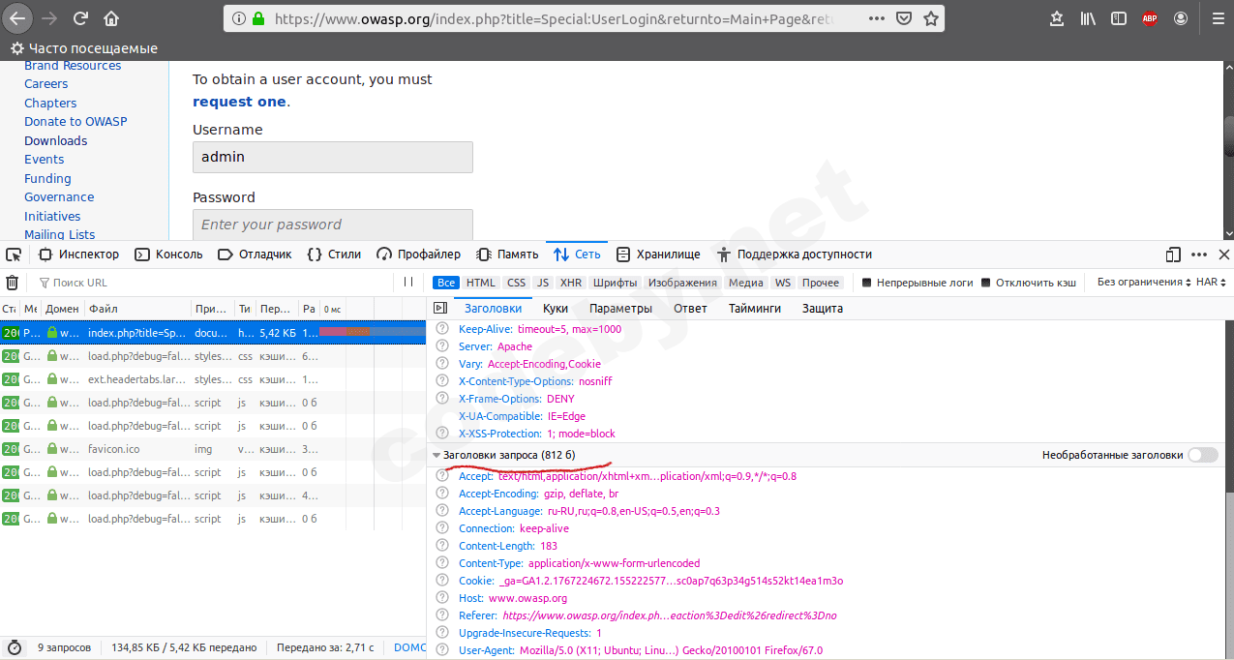Collapse the Заголовки запроса section

point(436,455)
